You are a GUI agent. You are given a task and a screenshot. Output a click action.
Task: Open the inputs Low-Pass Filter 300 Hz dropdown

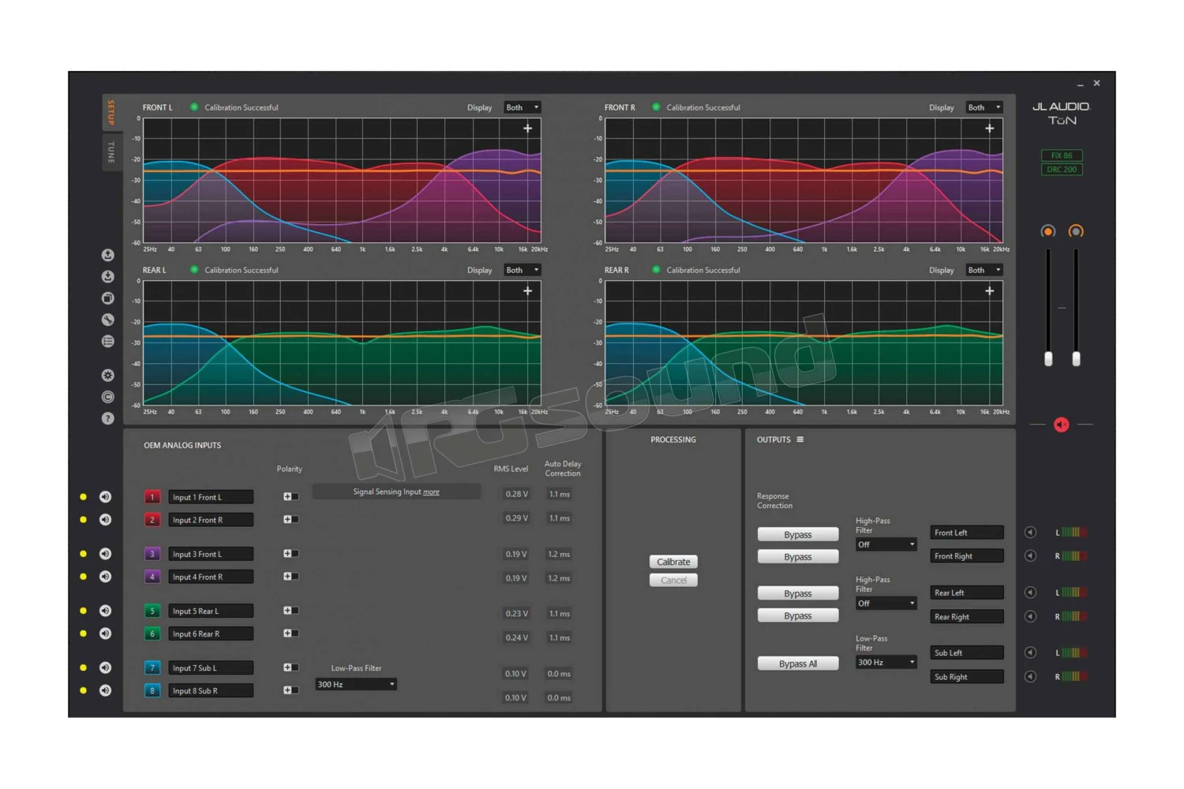pos(356,685)
